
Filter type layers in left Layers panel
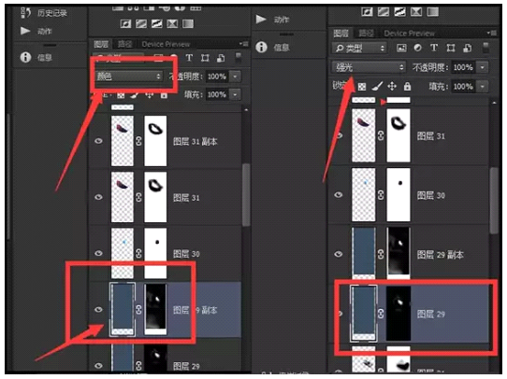pyautogui.click(x=189, y=58)
